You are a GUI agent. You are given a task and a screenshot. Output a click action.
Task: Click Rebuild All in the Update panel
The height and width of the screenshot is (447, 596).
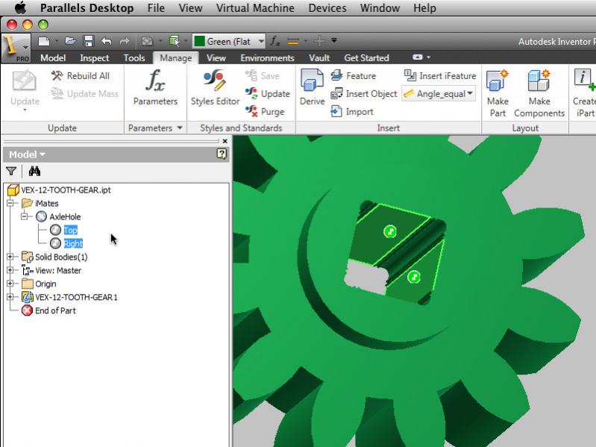[x=81, y=75]
